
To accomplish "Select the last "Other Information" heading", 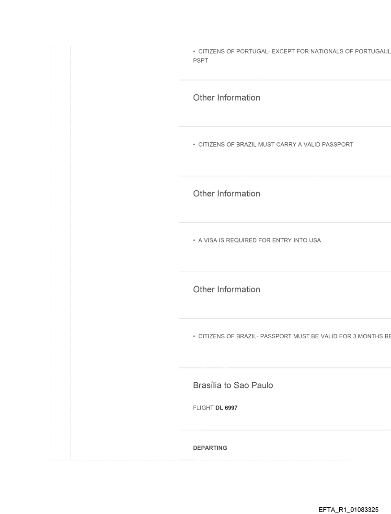I will click(226, 289).
